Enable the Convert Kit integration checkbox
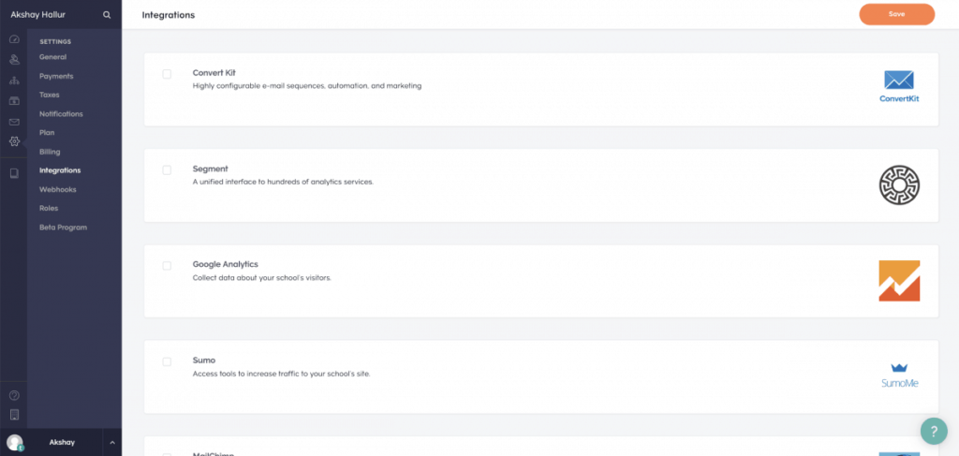Viewport: 959px width, 456px height. coord(167,74)
